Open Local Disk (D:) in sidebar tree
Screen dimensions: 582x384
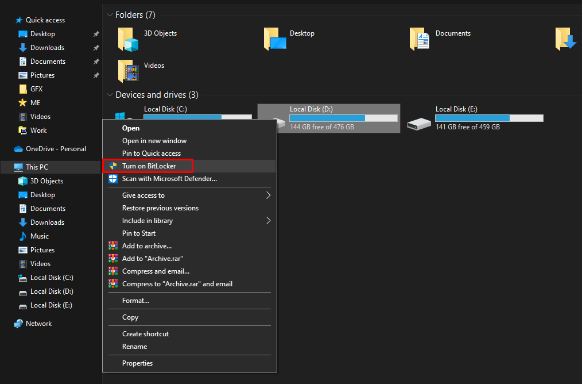[x=52, y=291]
